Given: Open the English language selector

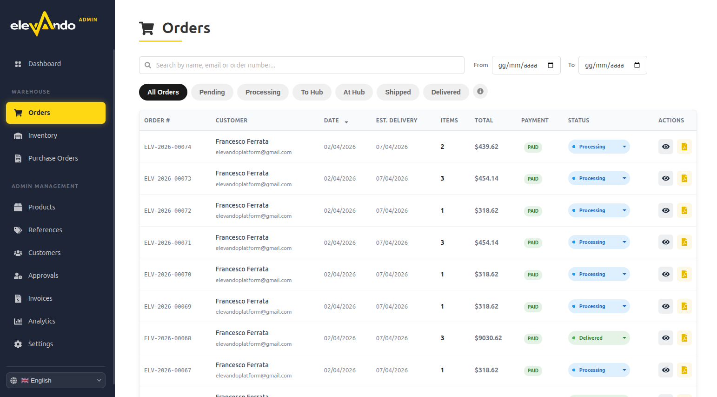Looking at the screenshot, I should (x=56, y=380).
